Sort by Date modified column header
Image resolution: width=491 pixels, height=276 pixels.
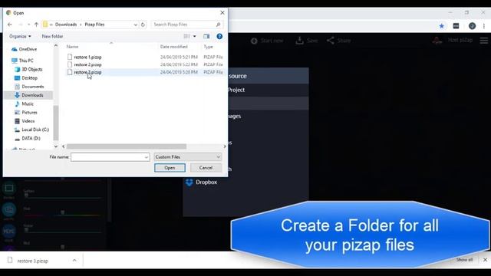click(174, 47)
